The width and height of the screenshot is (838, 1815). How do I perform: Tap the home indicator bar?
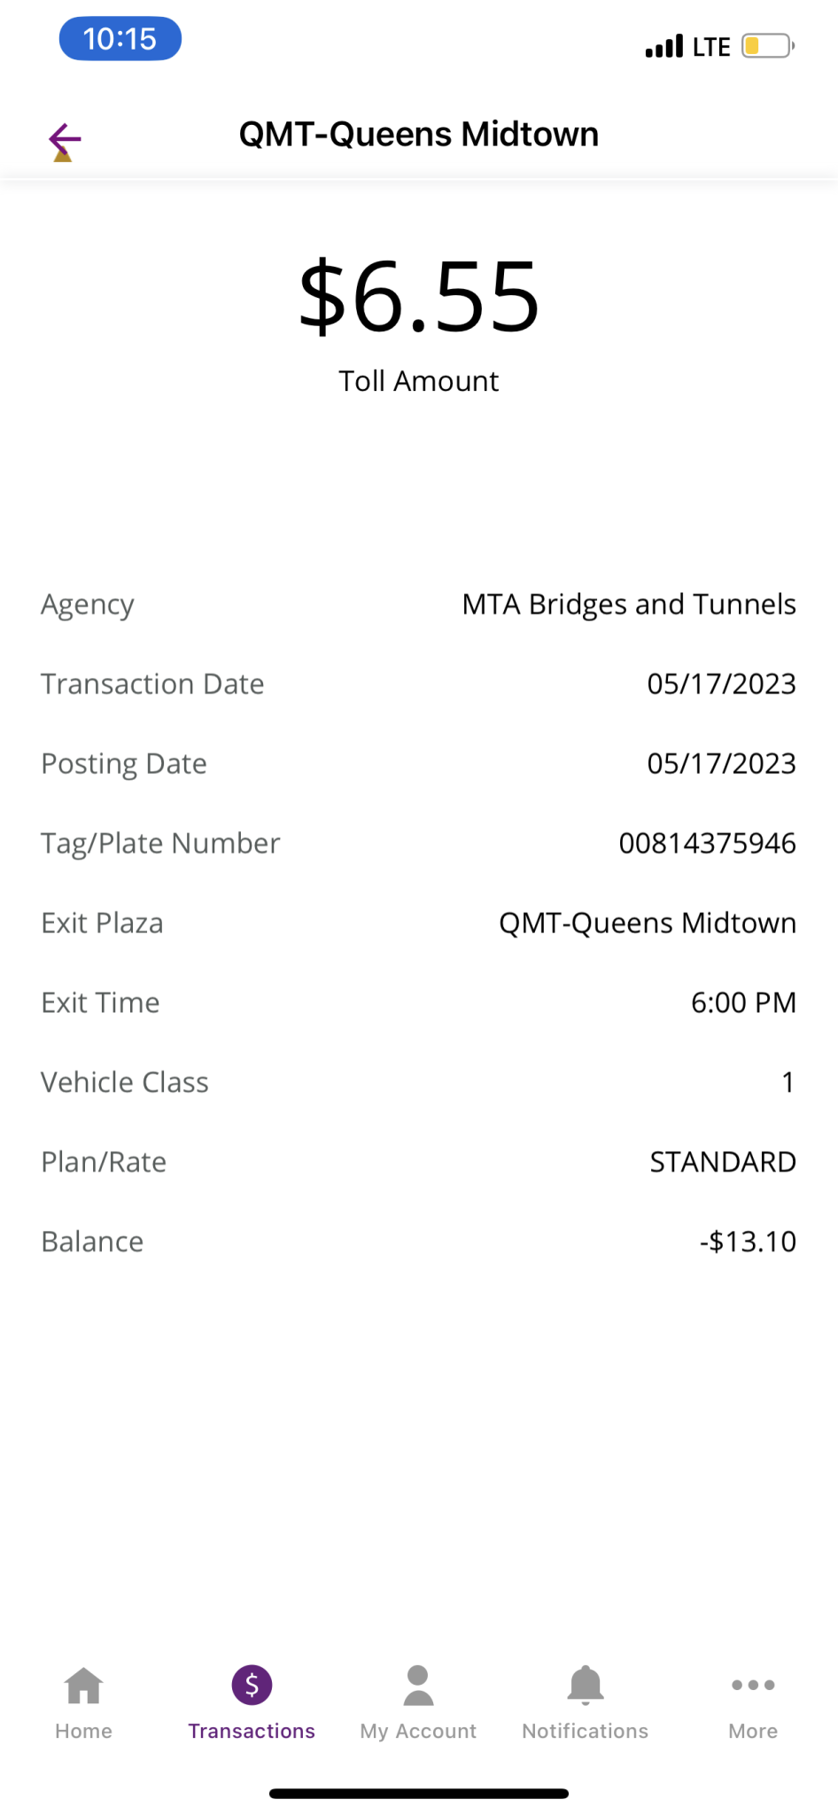point(419,1793)
